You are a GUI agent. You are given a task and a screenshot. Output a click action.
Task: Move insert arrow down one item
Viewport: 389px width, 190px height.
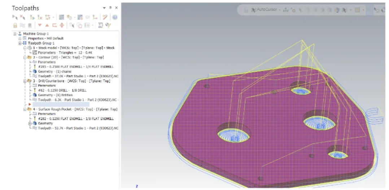[x=40, y=25]
